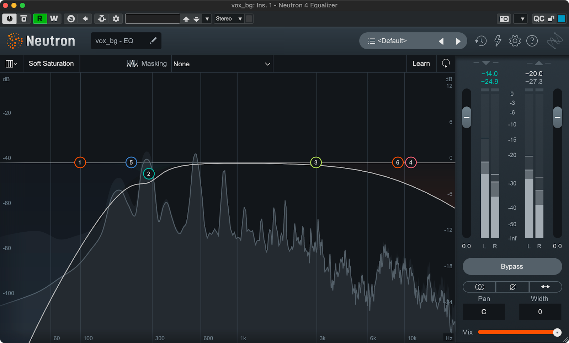
Task: Toggle the overlapping circles channel mode icon
Action: click(479, 287)
